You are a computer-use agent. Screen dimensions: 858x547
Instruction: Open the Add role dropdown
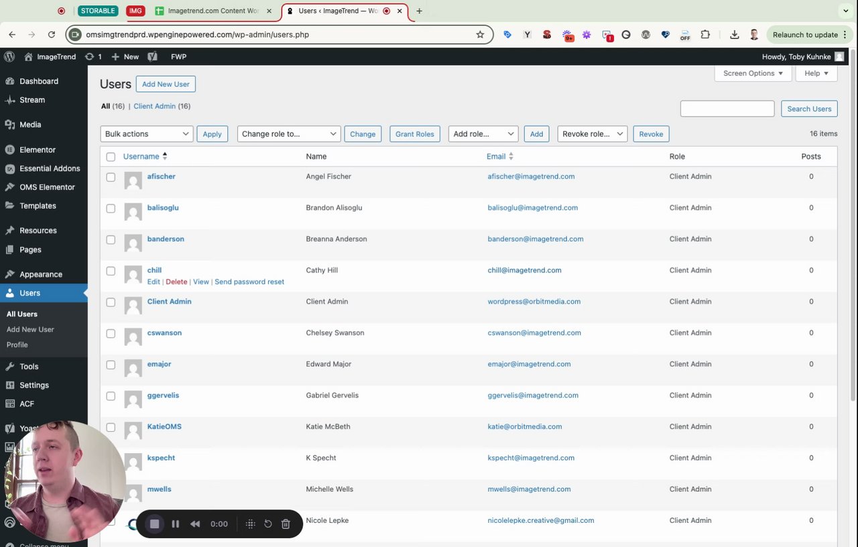click(x=483, y=134)
